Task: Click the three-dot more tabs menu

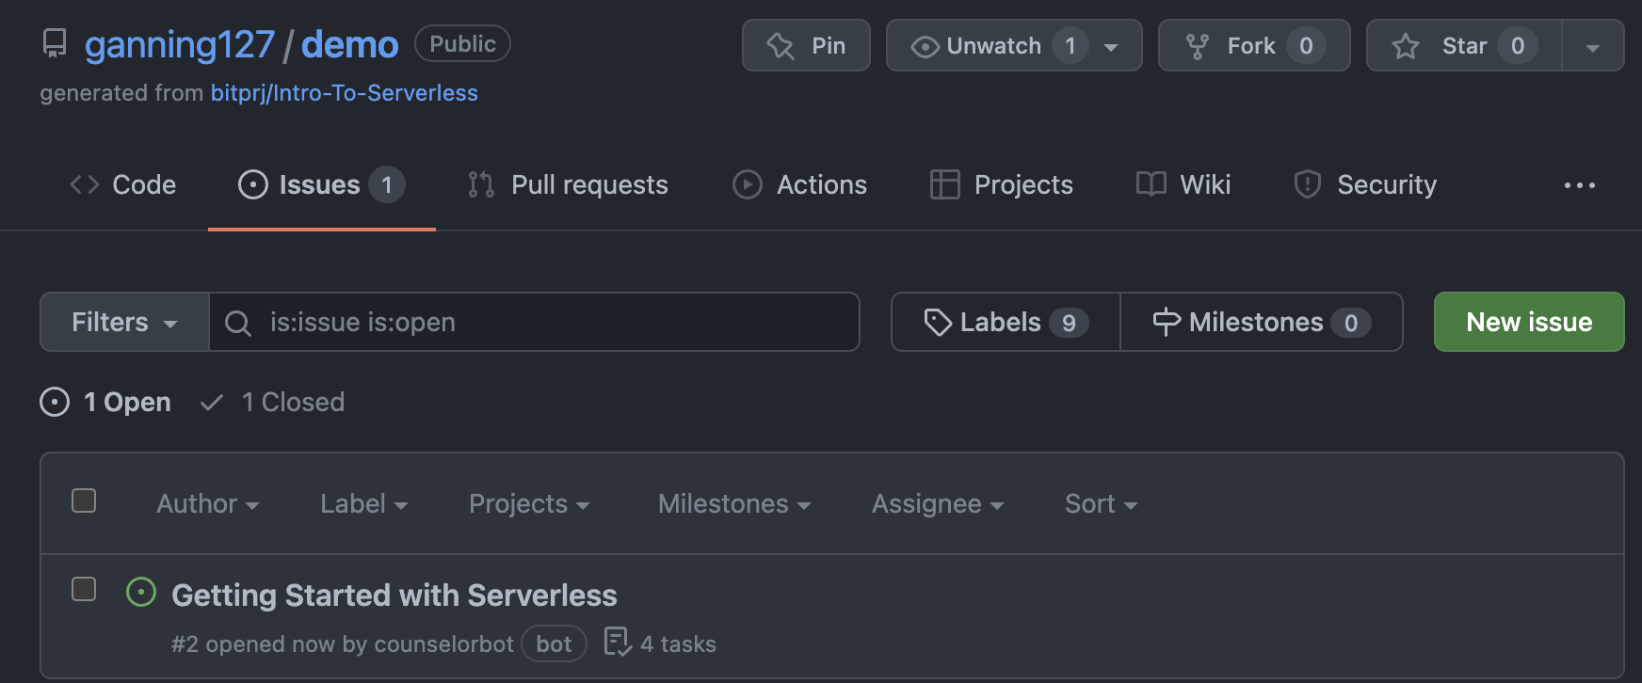Action: coord(1579,185)
